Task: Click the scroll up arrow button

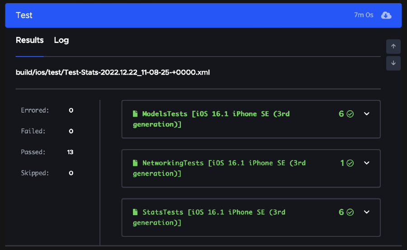Action: [393, 47]
